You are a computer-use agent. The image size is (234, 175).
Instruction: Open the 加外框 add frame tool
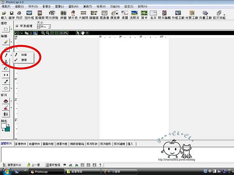click(29, 15)
